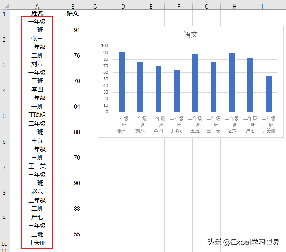This screenshot has height=252, width=286.
Task: Select the cell containing 张三
Action: [x=37, y=30]
